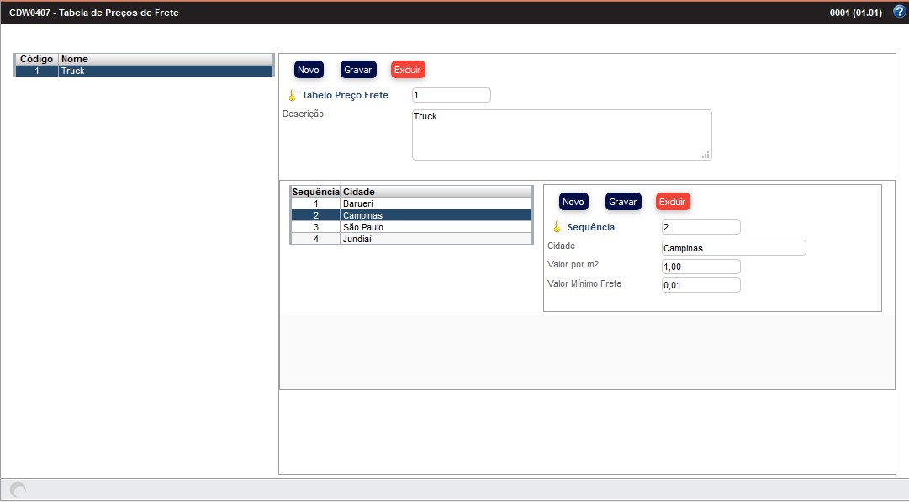Select the São Paulo row
Viewport: 909px width, 502px height.
pos(410,227)
